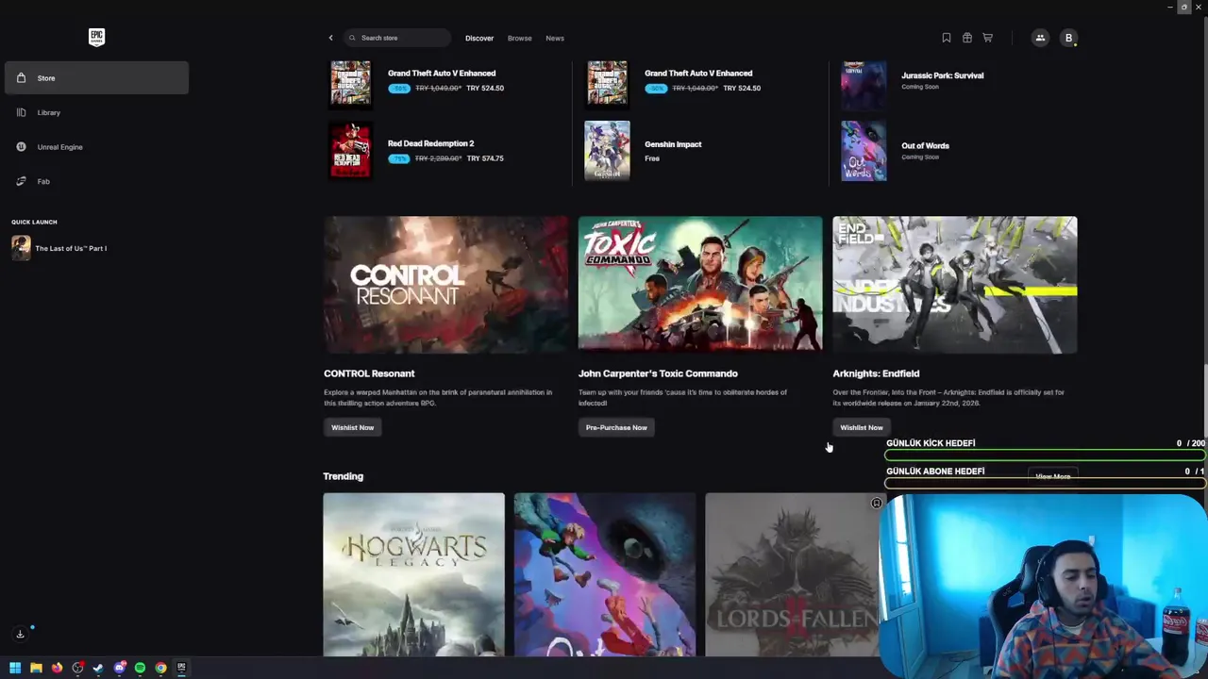Open the wishlist bookmark icon

947,38
